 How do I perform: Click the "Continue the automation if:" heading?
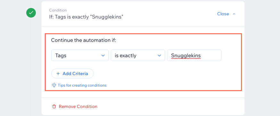pyautogui.click(x=84, y=40)
